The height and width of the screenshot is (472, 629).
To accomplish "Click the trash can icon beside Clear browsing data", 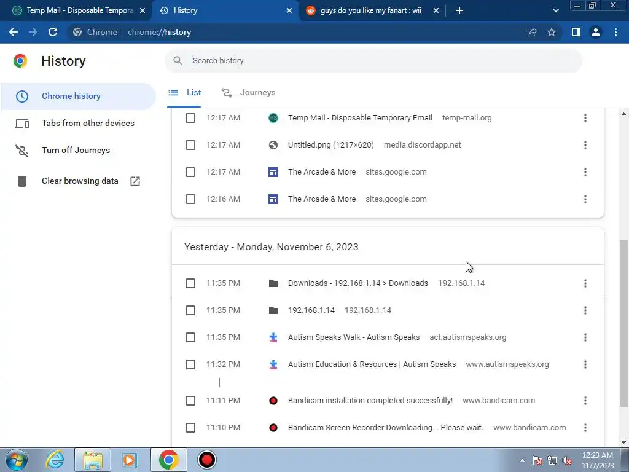I will (x=22, y=181).
